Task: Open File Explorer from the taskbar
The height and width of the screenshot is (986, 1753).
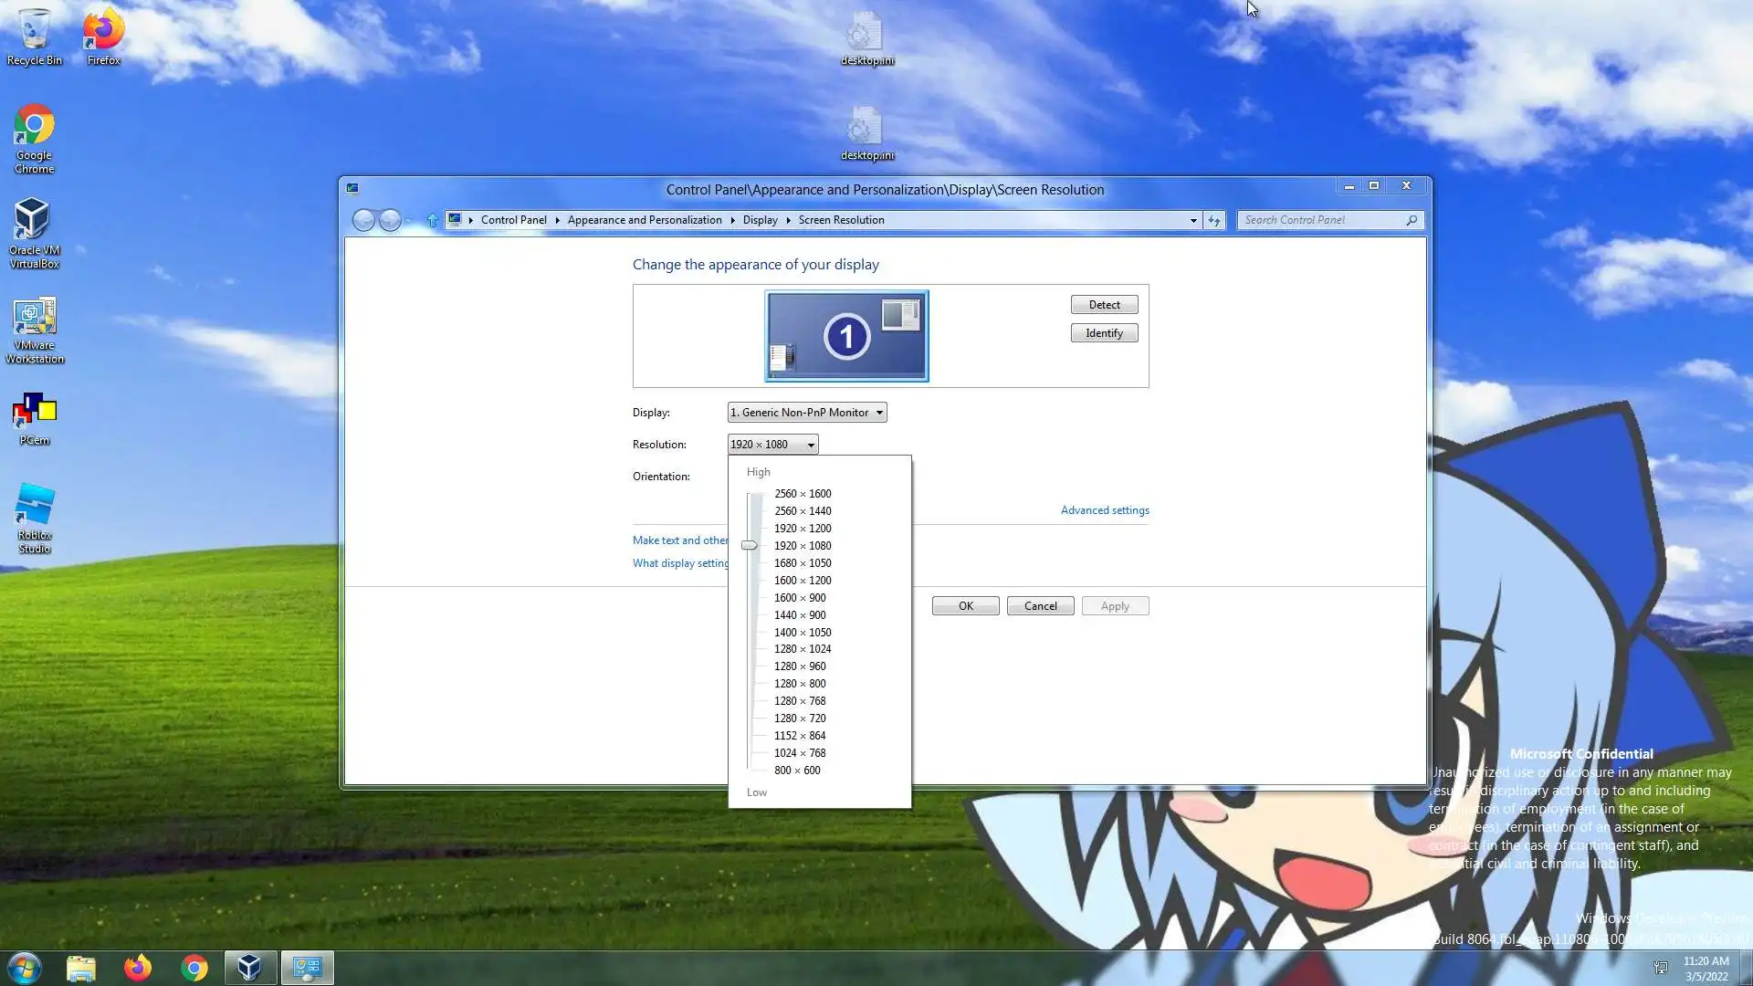Action: click(81, 968)
